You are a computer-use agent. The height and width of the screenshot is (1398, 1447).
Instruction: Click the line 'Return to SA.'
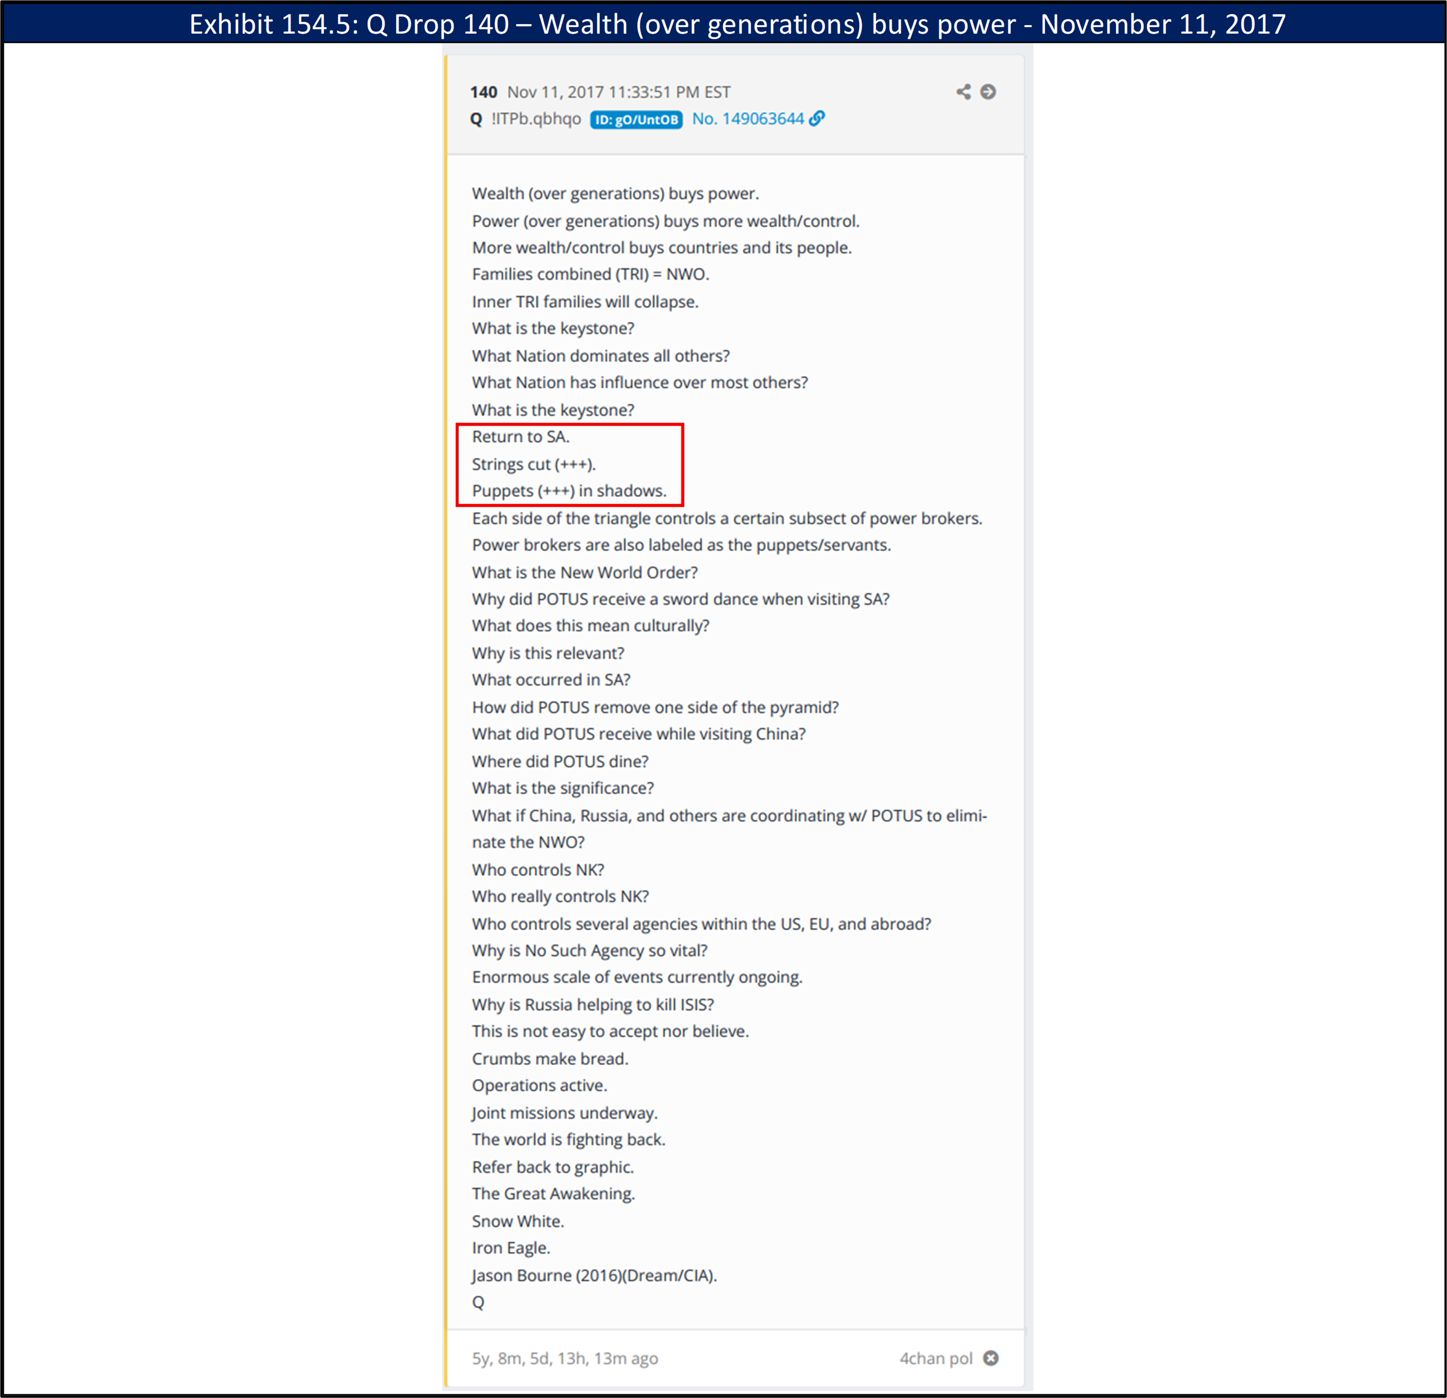pyautogui.click(x=521, y=436)
